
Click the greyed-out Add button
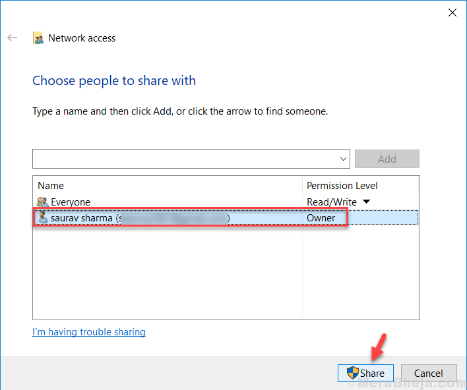[387, 159]
